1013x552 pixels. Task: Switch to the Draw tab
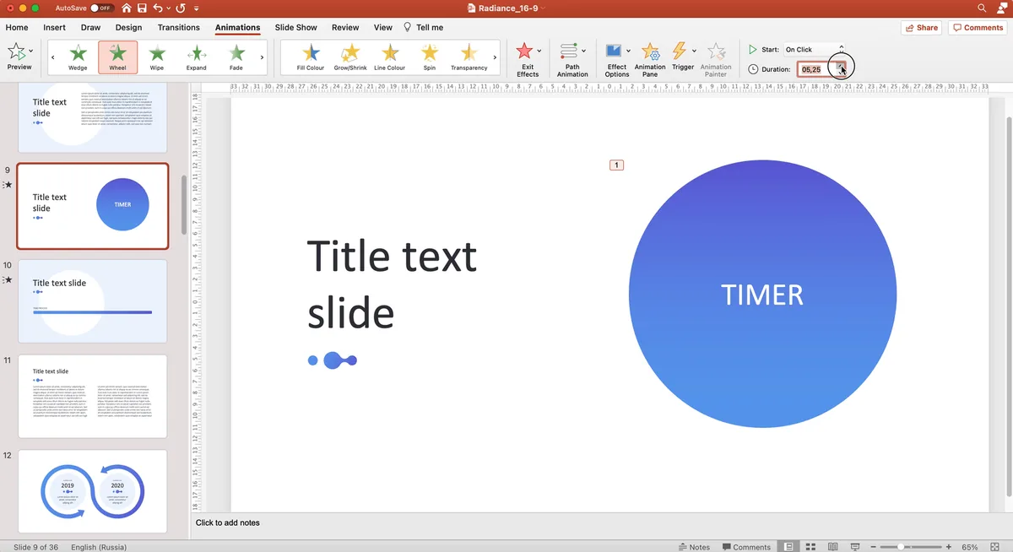click(90, 27)
